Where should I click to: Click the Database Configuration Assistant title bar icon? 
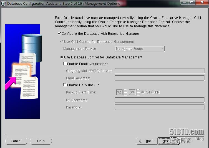(3, 3)
